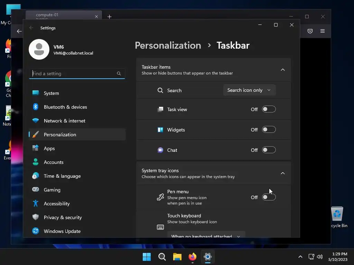Image resolution: width=354 pixels, height=265 pixels.
Task: Click the Pocket icon in browser window
Action: tap(310, 31)
